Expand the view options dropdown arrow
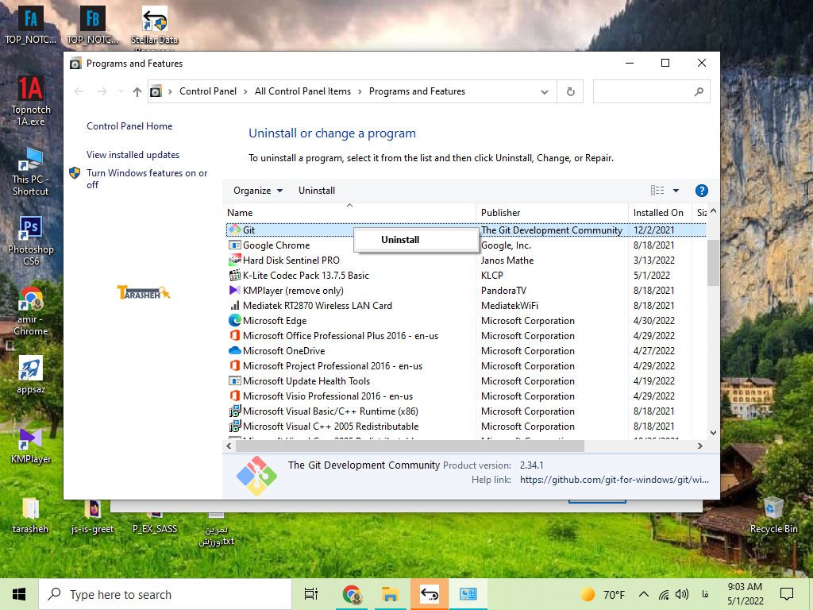This screenshot has width=813, height=610. (x=676, y=191)
